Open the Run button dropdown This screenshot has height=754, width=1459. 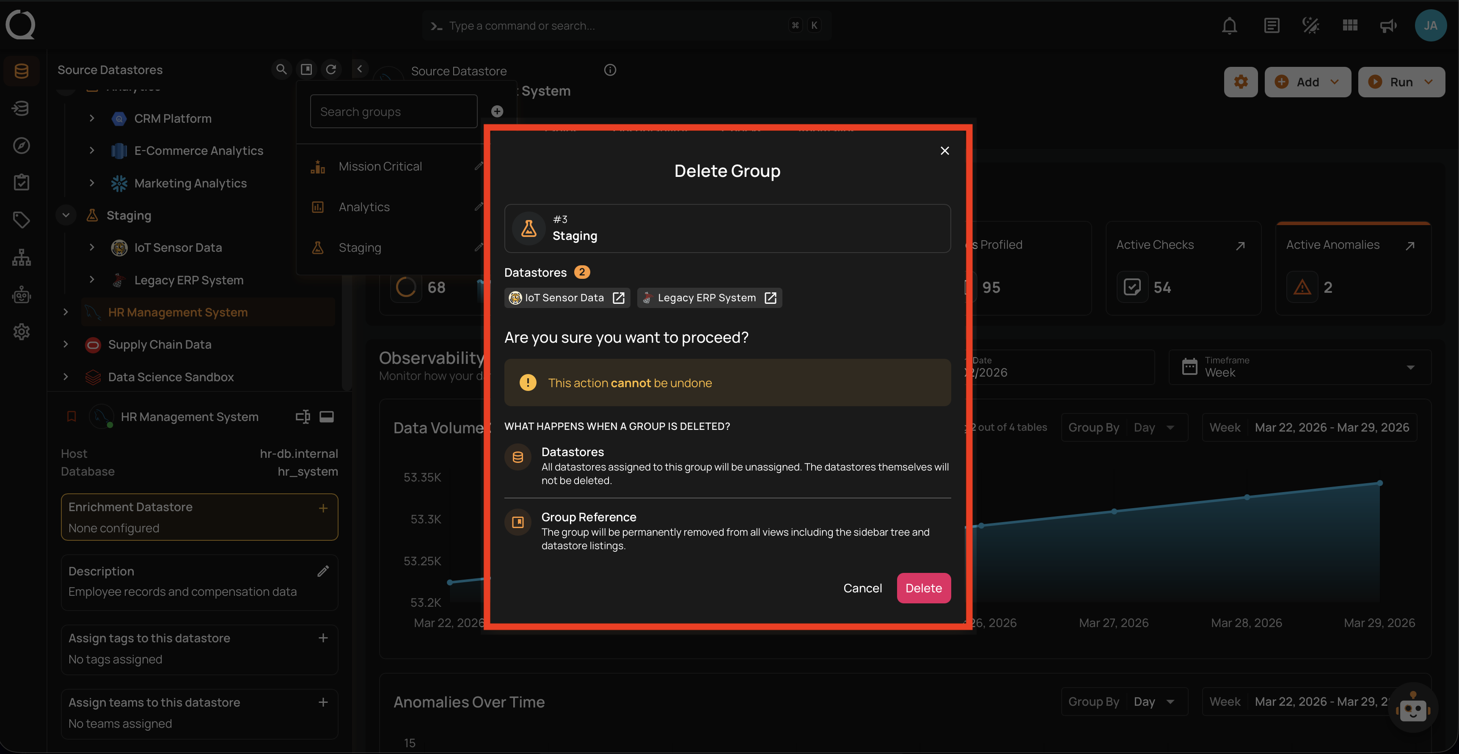point(1429,82)
